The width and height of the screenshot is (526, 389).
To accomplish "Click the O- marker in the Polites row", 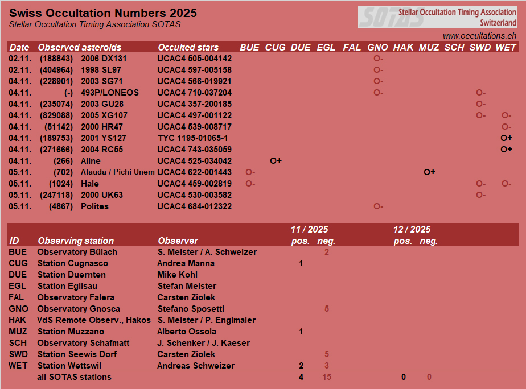I will 378,206.
